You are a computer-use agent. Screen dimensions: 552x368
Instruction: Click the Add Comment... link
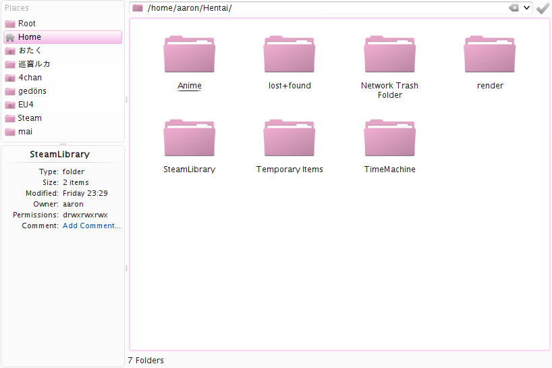pos(92,226)
